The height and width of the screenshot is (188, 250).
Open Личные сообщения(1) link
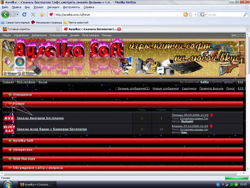[x=133, y=88]
